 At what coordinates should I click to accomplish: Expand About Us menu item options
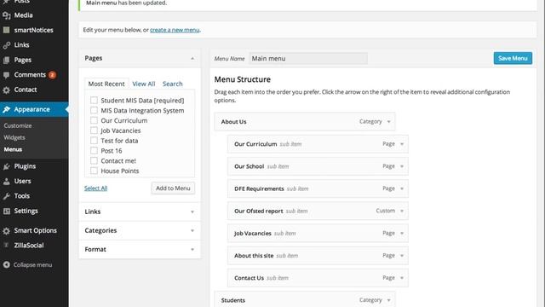coord(388,122)
